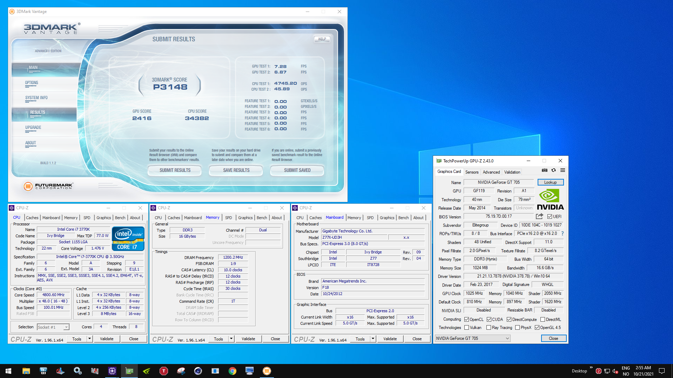
Task: Expand the Desktop toolbar chevron in taskbar
Action: tap(591, 367)
